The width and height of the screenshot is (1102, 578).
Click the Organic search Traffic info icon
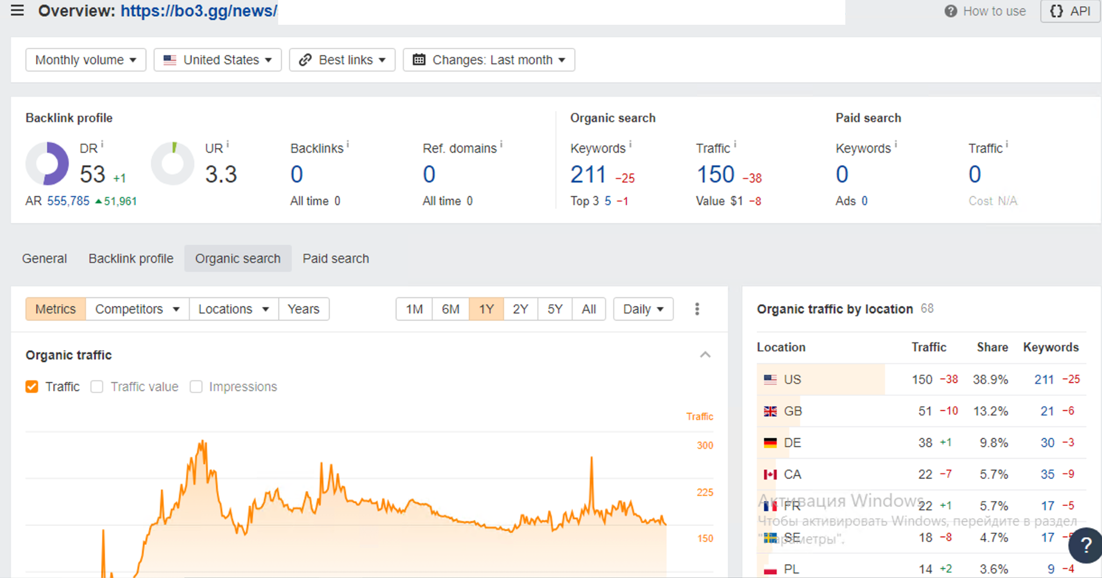coord(735,145)
